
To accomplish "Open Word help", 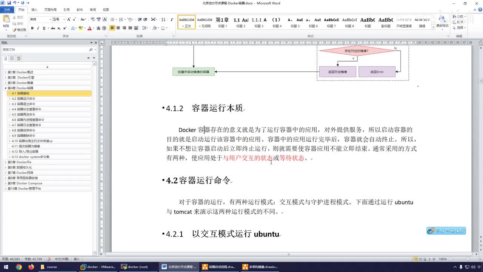I will tap(479, 9).
